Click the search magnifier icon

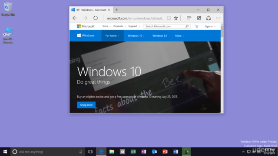pos(187,26)
